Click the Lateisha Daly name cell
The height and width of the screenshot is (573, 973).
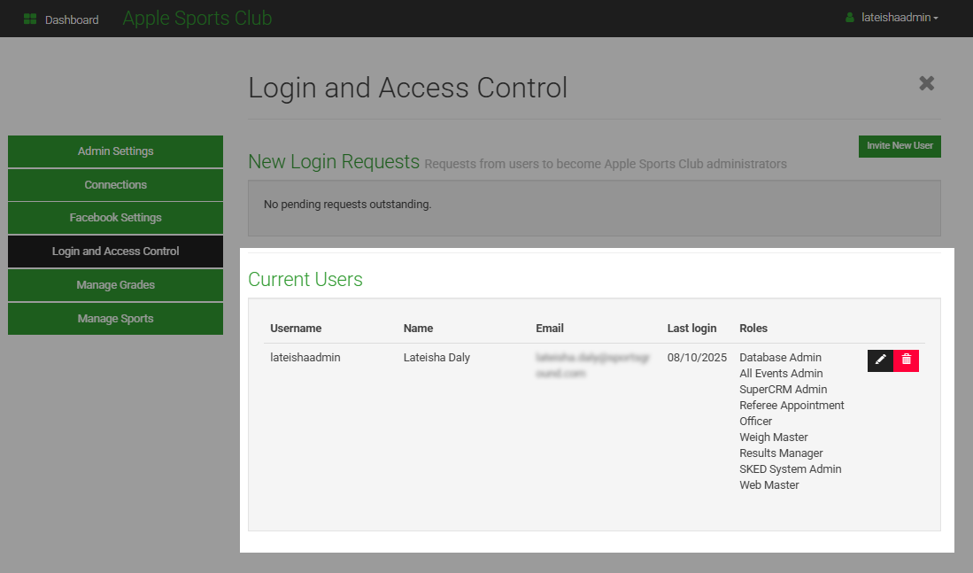(436, 358)
